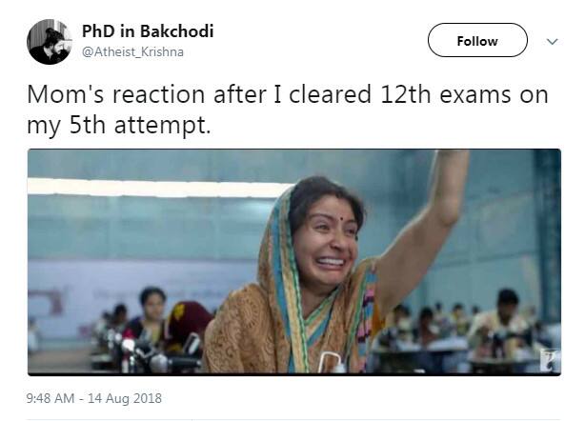Follow the PhD in Bakchodi account
This screenshot has width=585, height=421.
click(477, 40)
